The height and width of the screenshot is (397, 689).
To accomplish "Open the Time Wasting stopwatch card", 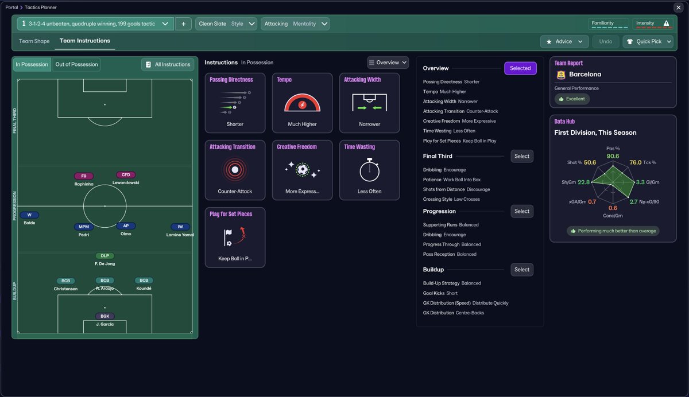I will click(x=369, y=170).
